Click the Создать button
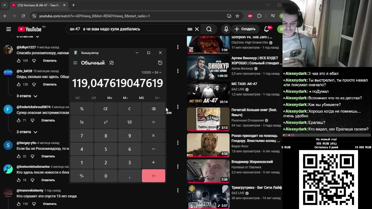 245,29
